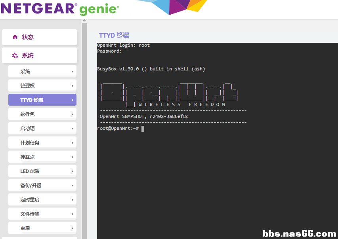Go to 软件包 package page

click(x=42, y=114)
